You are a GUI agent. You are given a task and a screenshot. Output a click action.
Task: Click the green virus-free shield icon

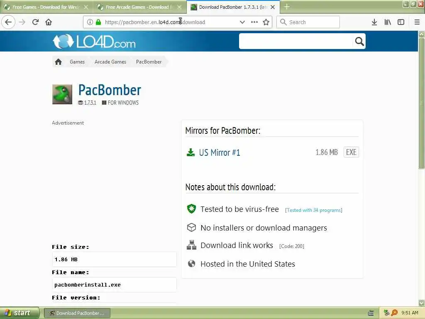pos(192,209)
